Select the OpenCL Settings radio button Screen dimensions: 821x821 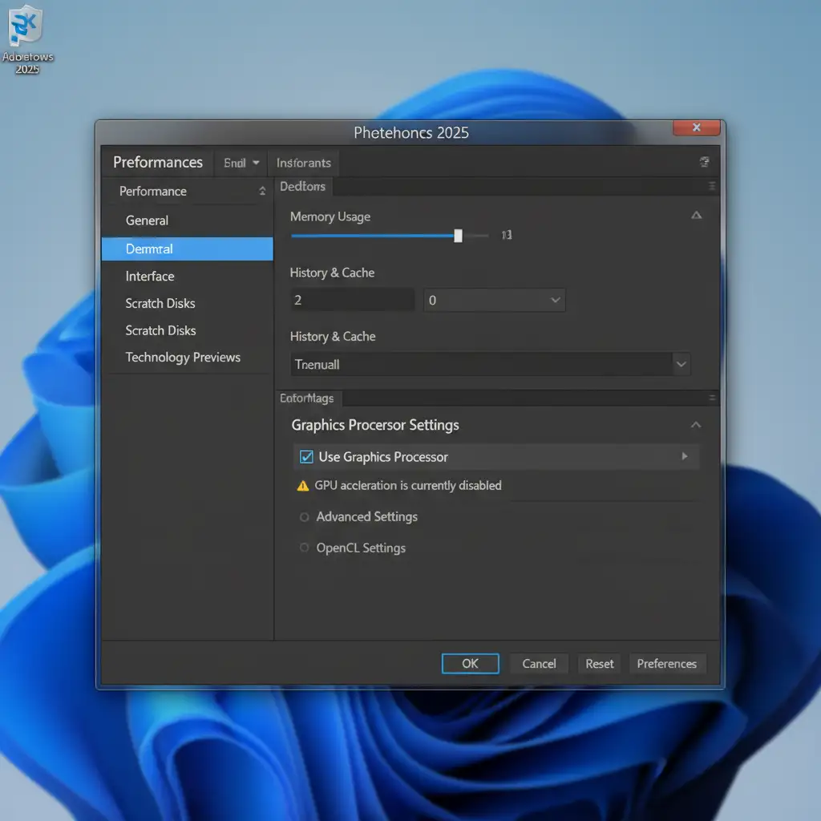click(305, 548)
